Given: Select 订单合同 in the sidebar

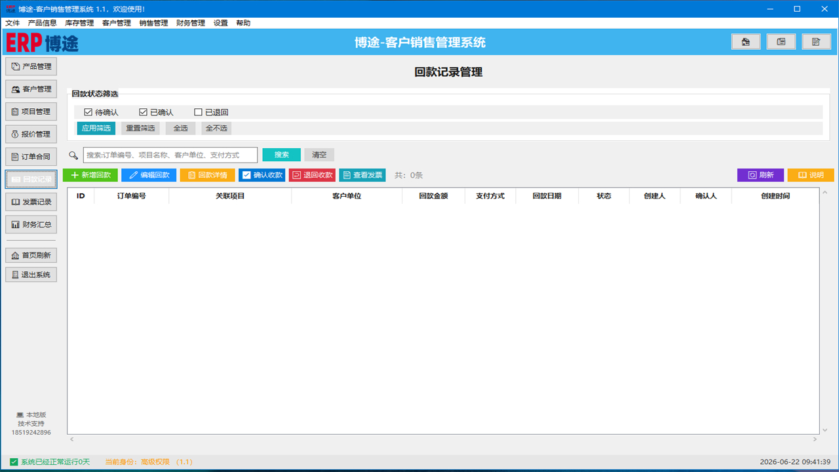Looking at the screenshot, I should click(x=31, y=157).
